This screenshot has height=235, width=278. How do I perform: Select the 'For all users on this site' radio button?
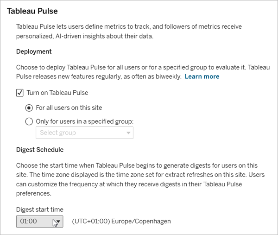(29, 108)
